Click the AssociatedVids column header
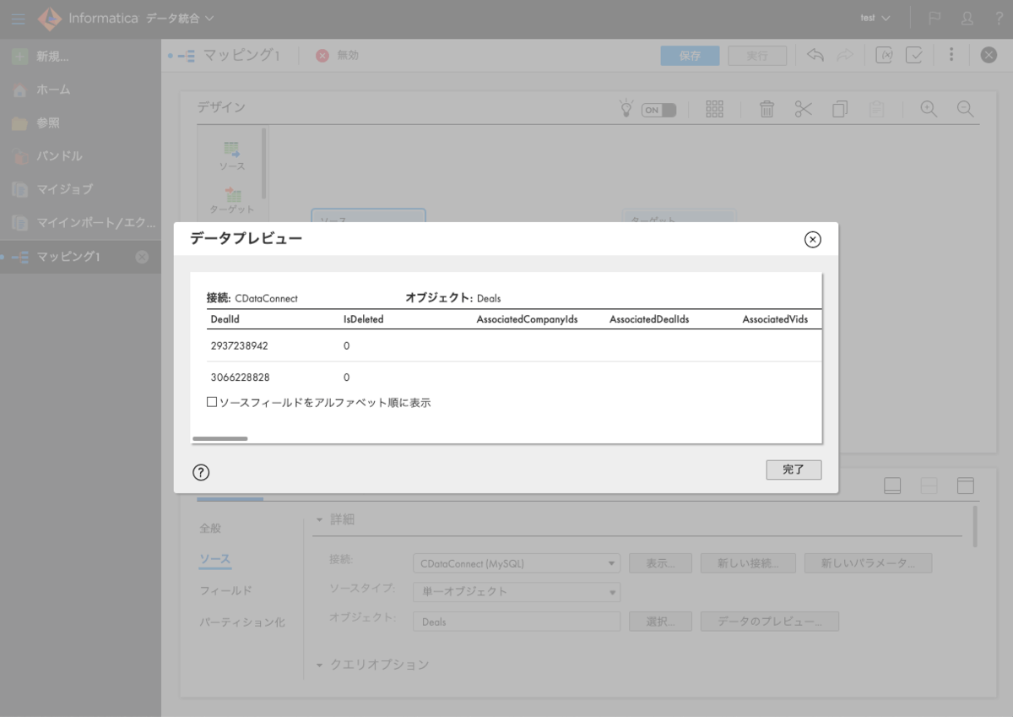Screen dimensions: 1013x717 [x=775, y=319]
